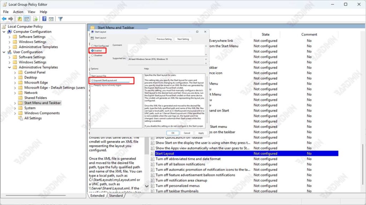
Task: Click the Forward arrow toolbar icon
Action: click(11, 19)
